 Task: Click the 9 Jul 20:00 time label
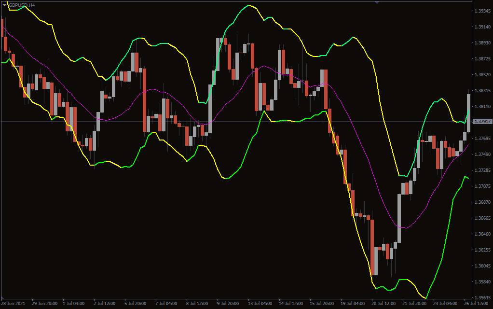(x=227, y=304)
